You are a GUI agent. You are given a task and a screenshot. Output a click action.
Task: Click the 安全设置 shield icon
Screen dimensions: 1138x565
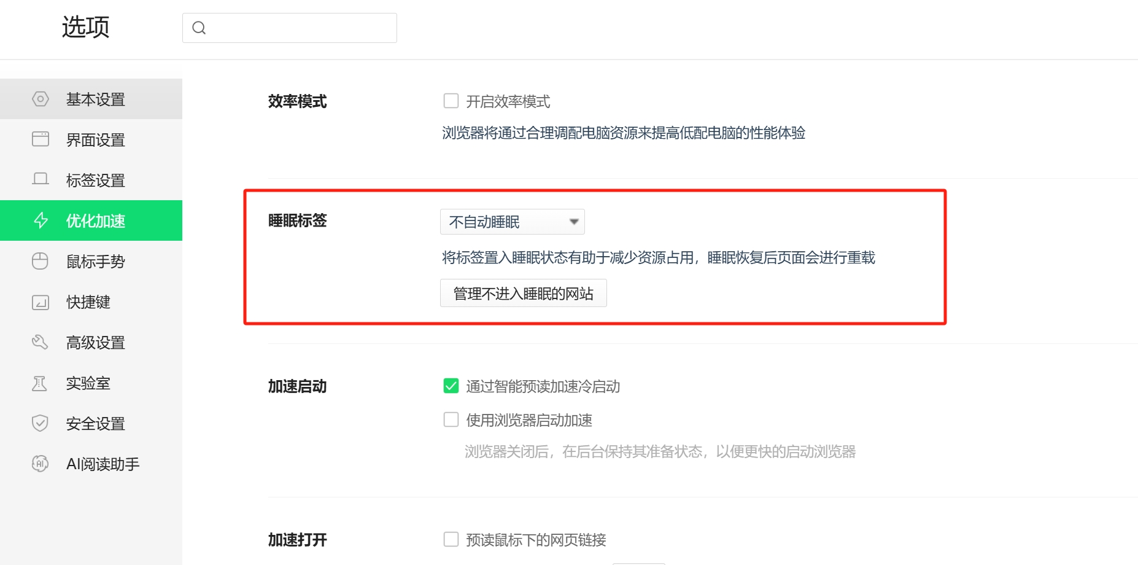(40, 423)
